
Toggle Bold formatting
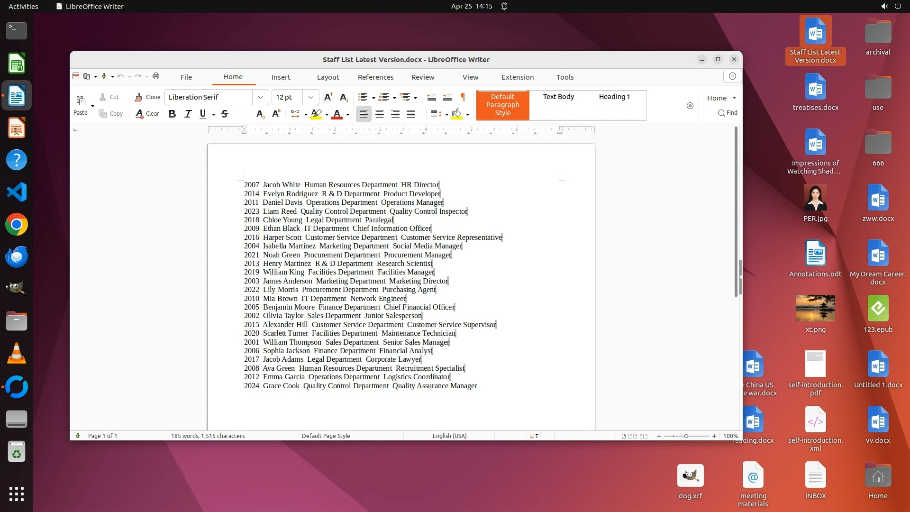(x=172, y=114)
